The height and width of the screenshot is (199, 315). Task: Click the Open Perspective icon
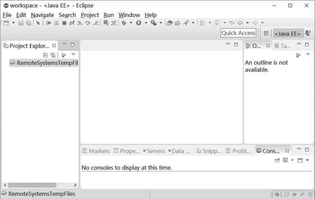pos(266,33)
